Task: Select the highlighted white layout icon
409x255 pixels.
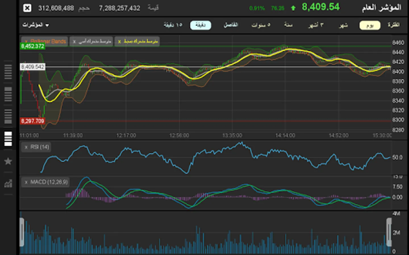Action: (8, 139)
